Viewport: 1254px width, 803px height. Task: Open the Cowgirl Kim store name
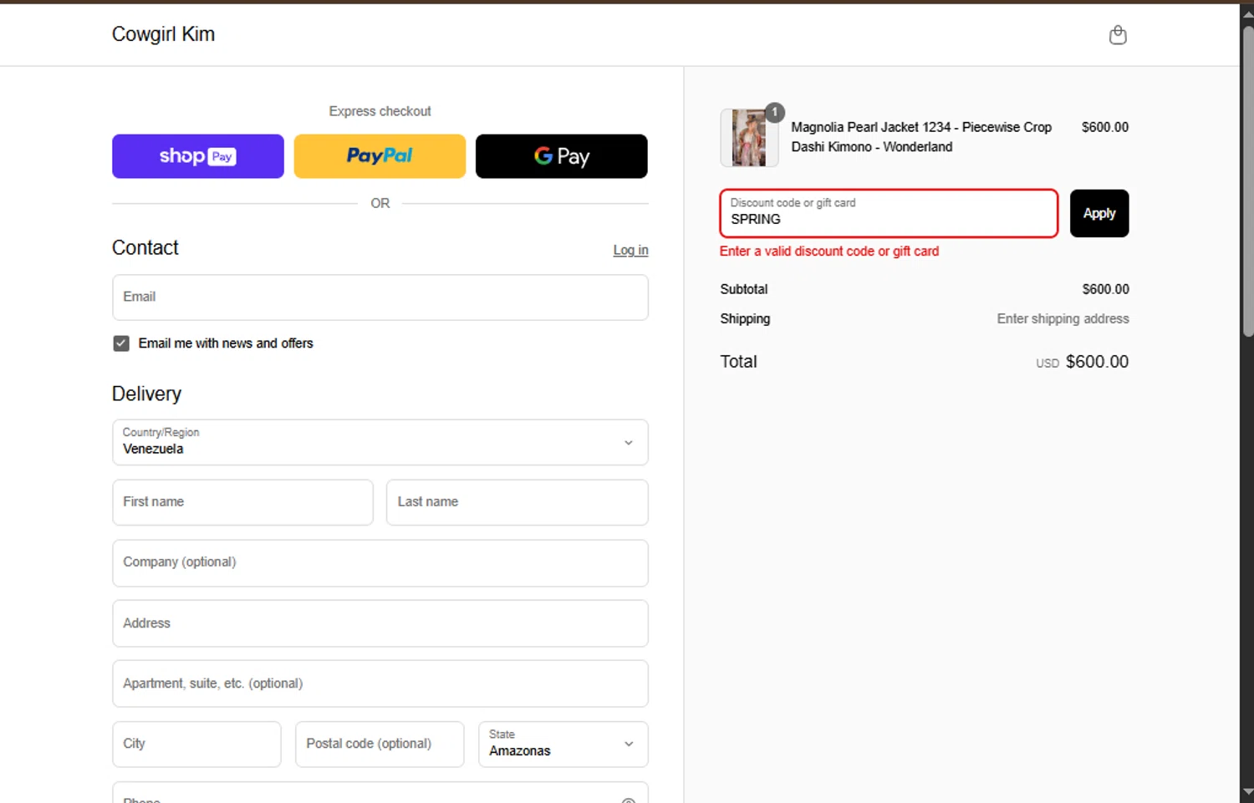pos(163,34)
